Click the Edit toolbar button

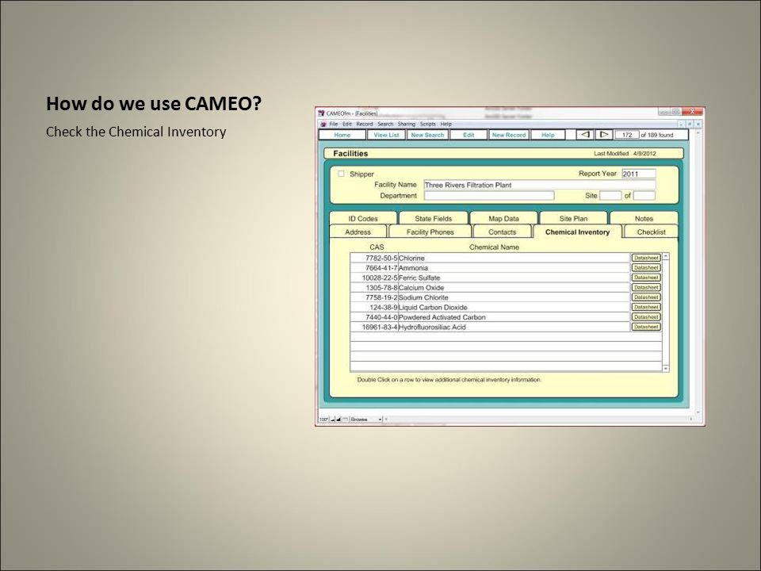[x=468, y=135]
